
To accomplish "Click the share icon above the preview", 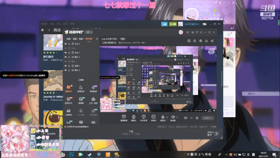I will [x=212, y=41].
